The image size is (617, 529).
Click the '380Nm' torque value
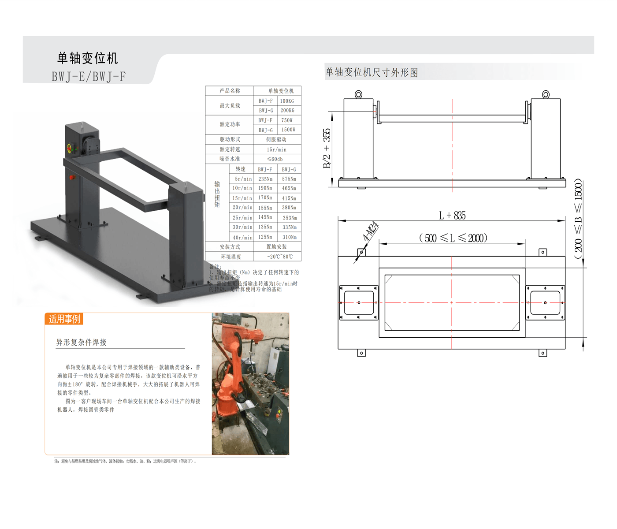click(x=289, y=208)
